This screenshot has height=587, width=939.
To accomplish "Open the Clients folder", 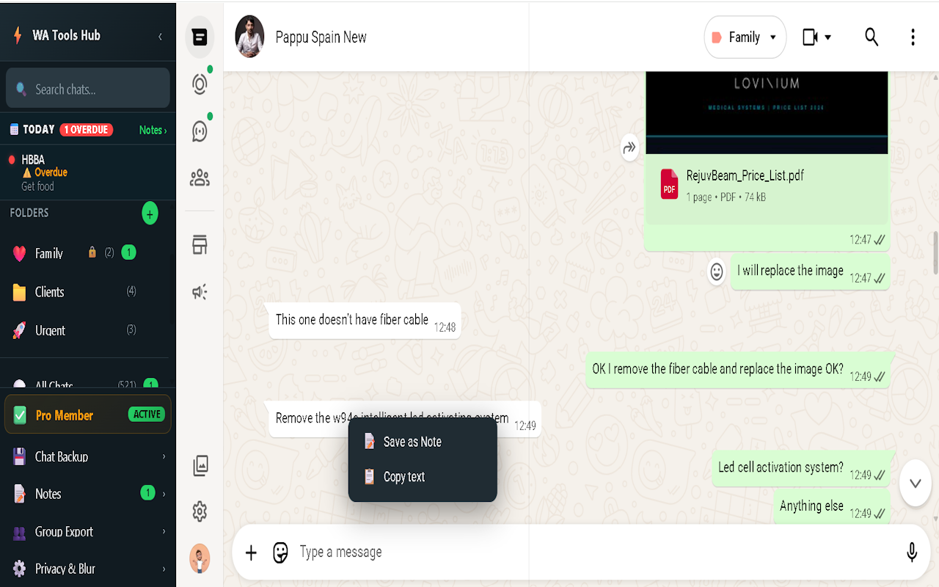I will 88,292.
